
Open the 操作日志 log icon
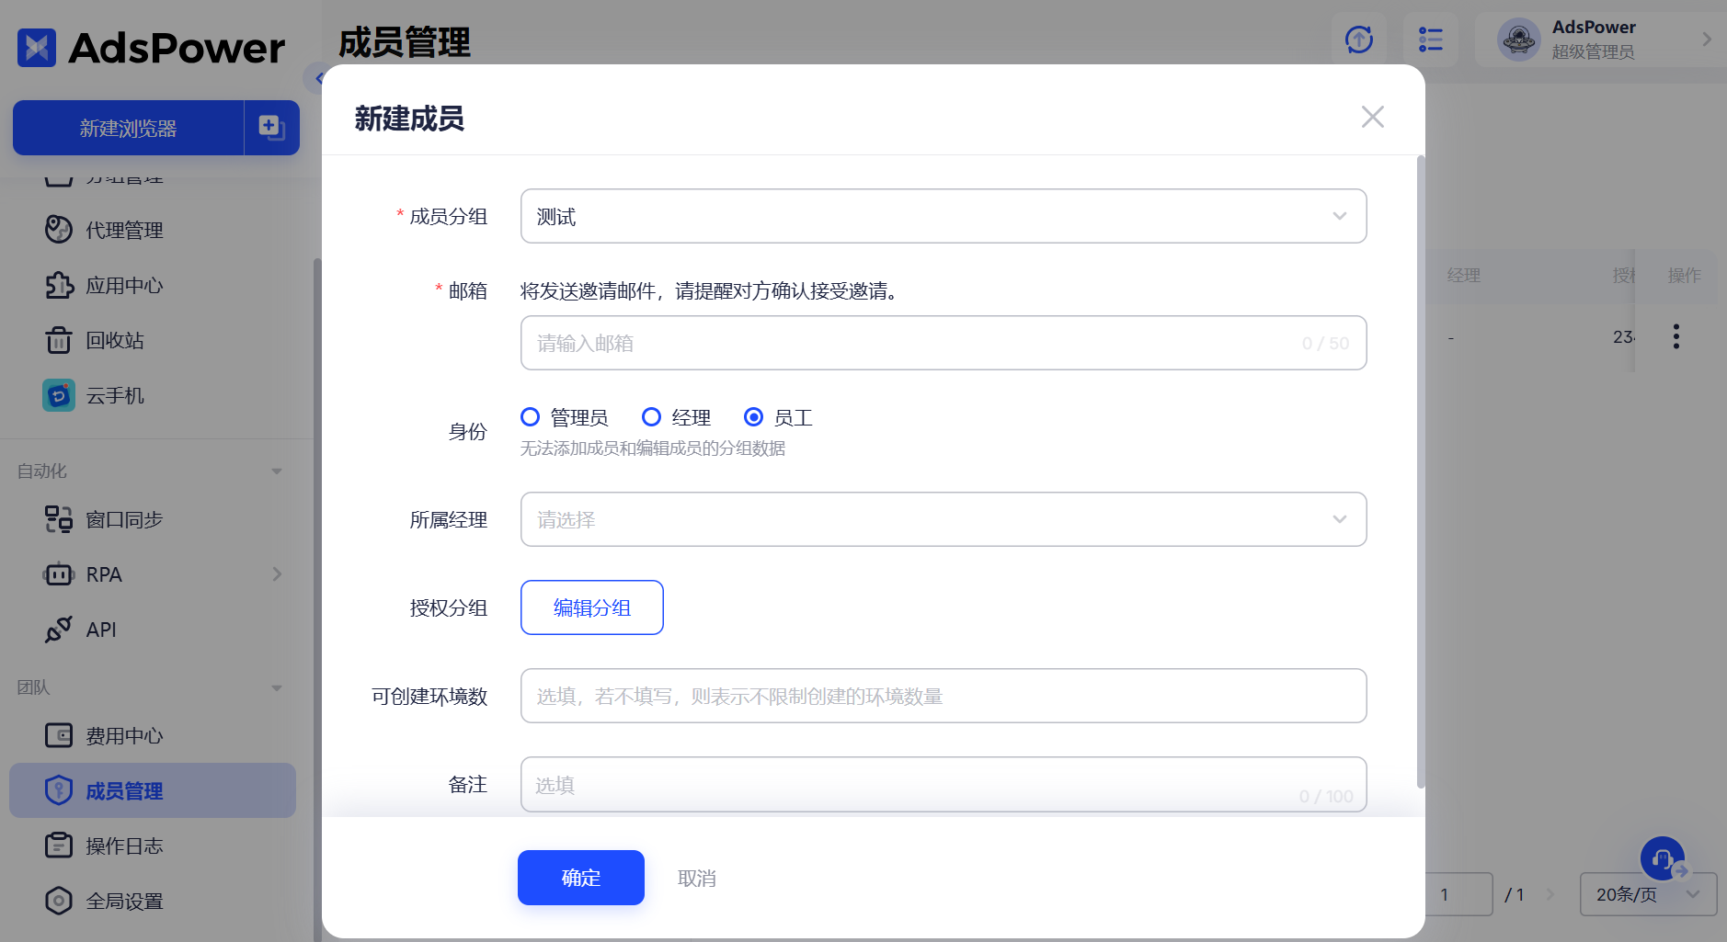[x=59, y=846]
